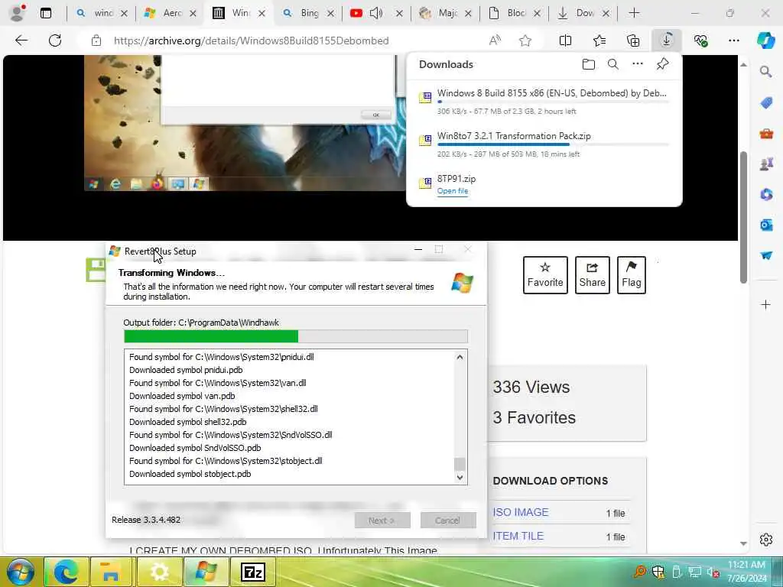The image size is (783, 587).
Task: Click the Favorite button on archive page
Action: pyautogui.click(x=544, y=275)
